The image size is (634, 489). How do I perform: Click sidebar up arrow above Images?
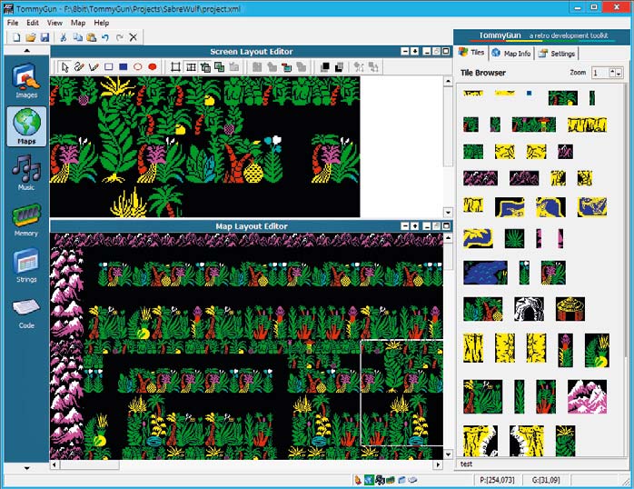tap(26, 51)
